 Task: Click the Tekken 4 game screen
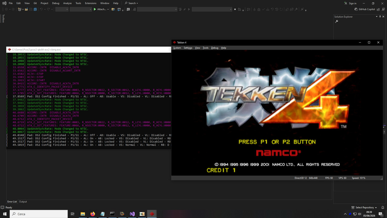pos(277,113)
